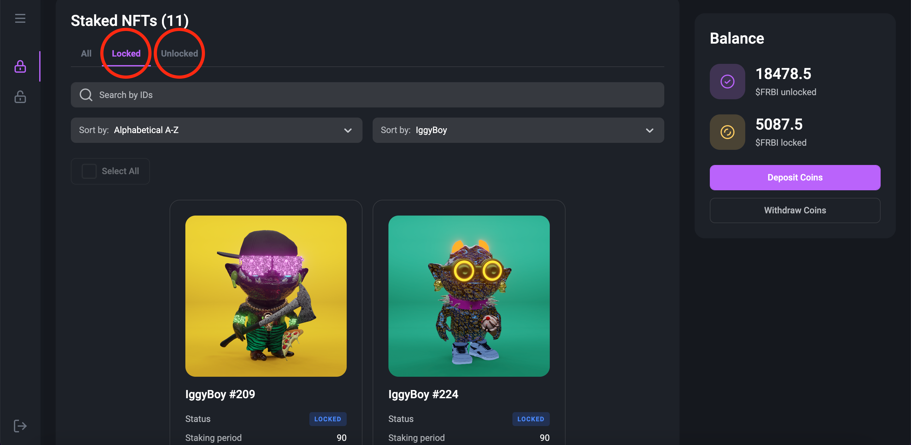
Task: Open the IggyBoy collection sort dropdown
Action: [518, 130]
